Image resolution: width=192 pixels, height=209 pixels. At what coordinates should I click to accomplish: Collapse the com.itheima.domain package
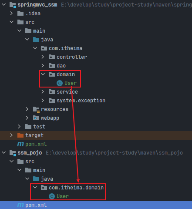pos(35,188)
